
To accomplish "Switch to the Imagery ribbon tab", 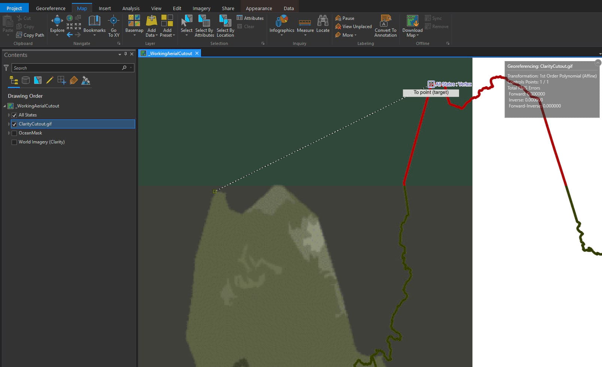I will [201, 8].
